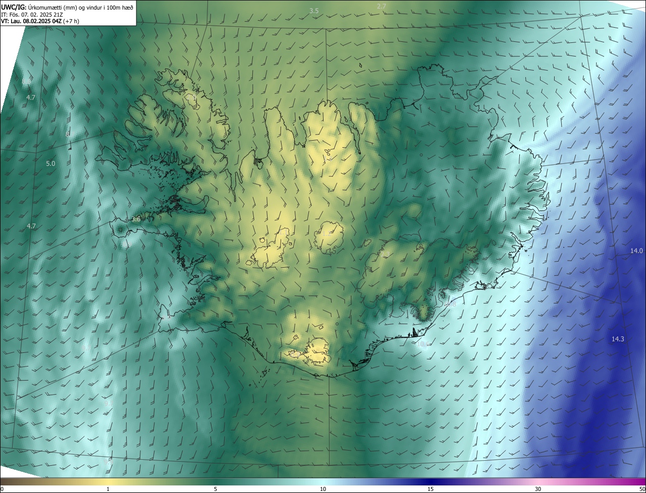Image resolution: width=646 pixels, height=493 pixels.
Task: Click the 3.6 value label on the map
Action: point(136,219)
